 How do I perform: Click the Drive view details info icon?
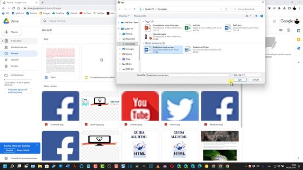click(288, 30)
